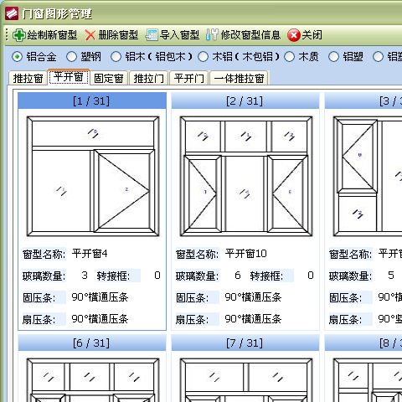Click the 绘制新窗型 toolbar label
Viewport: 402px width, 402px height.
tap(52, 35)
